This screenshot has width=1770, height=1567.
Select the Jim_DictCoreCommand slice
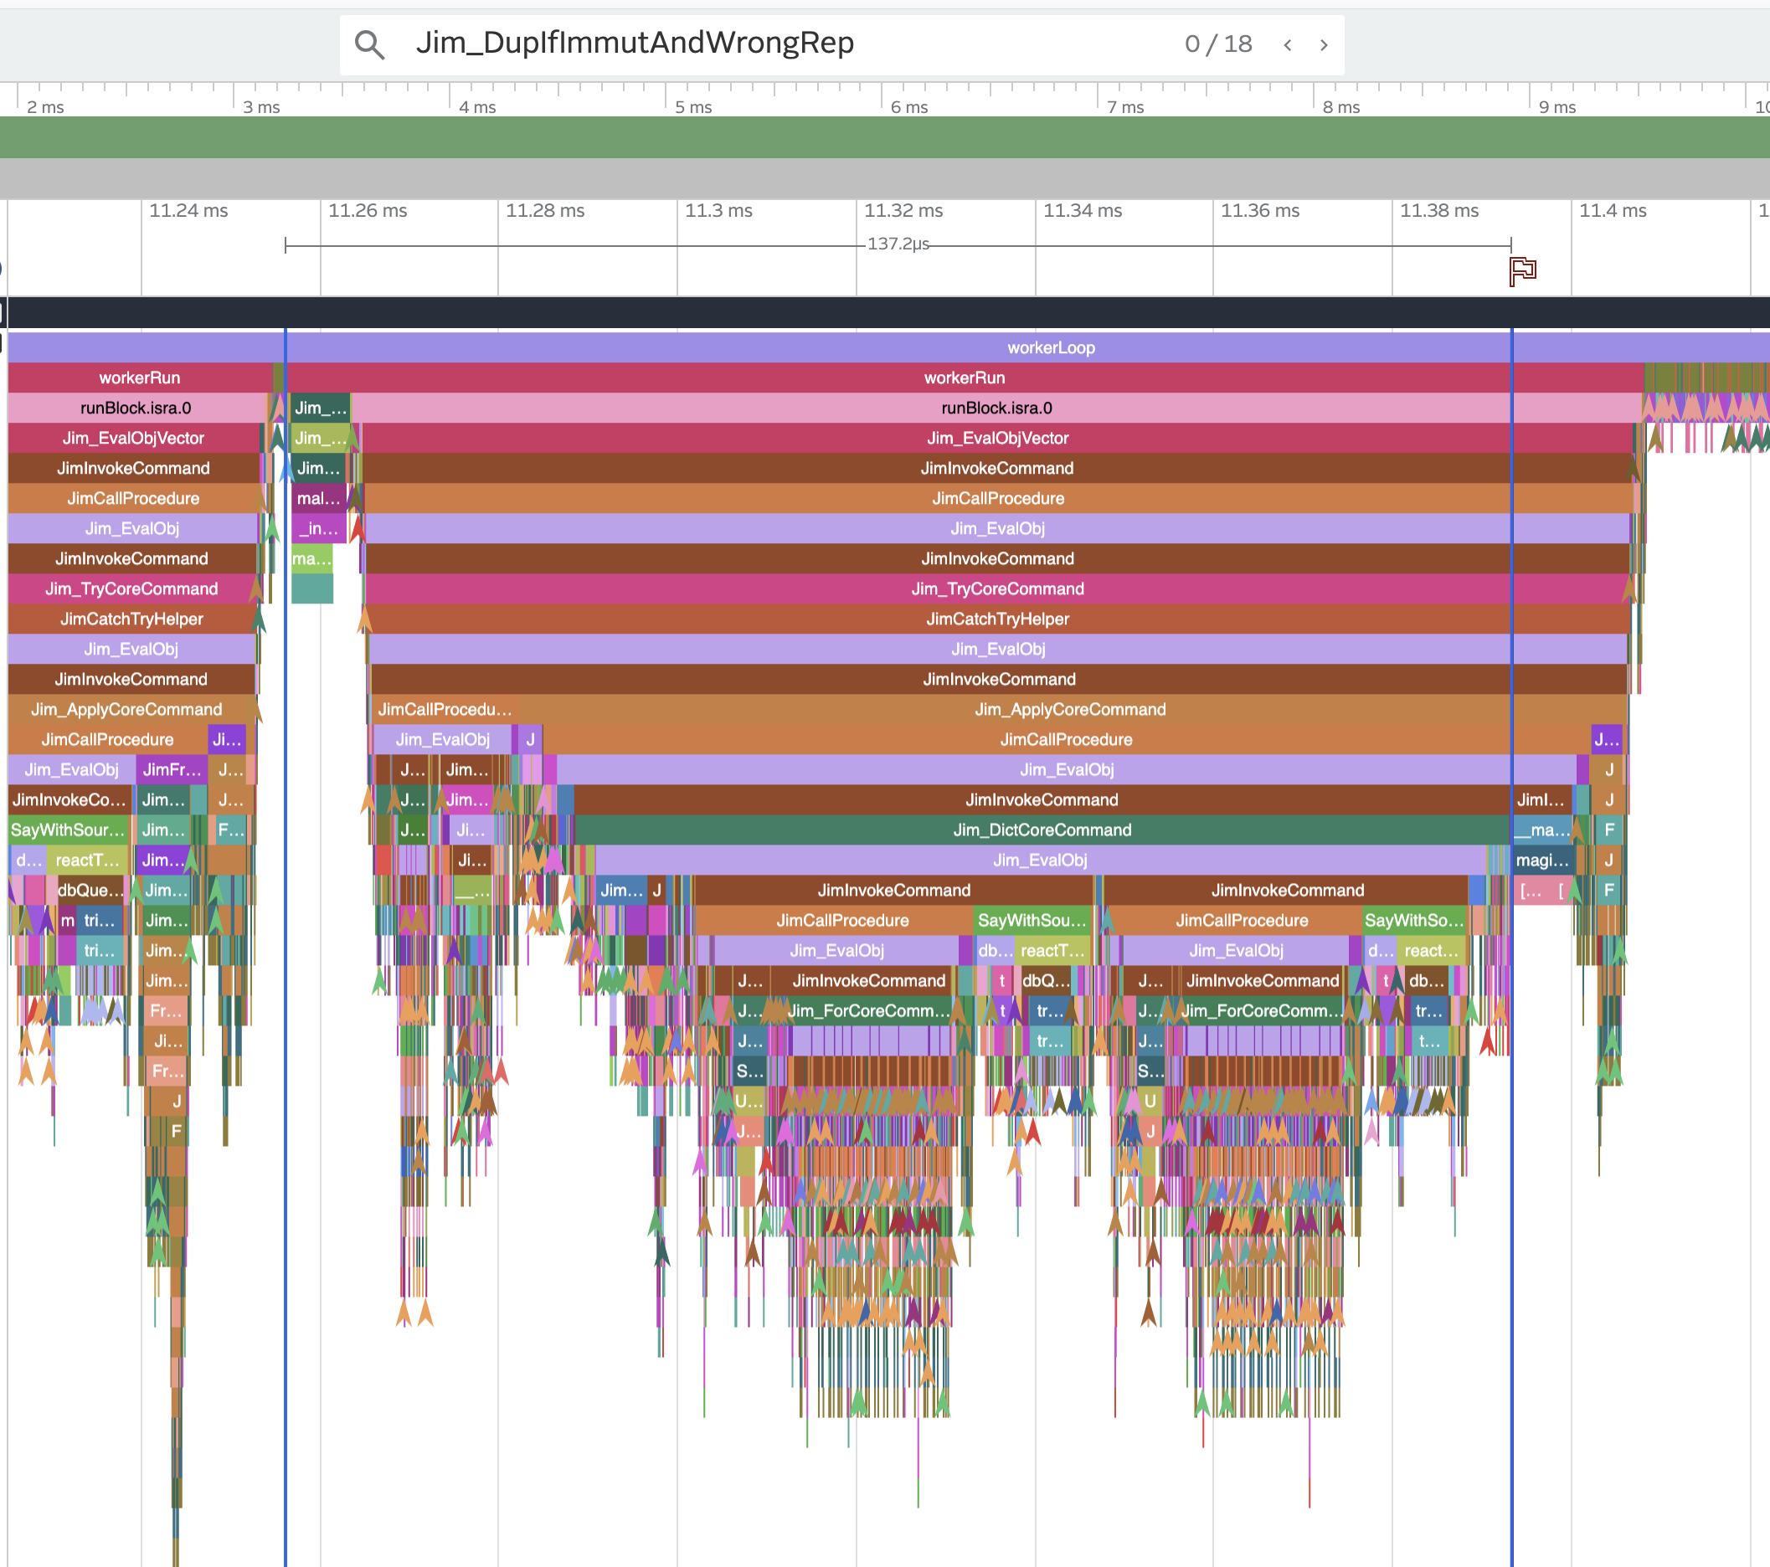tap(1042, 830)
